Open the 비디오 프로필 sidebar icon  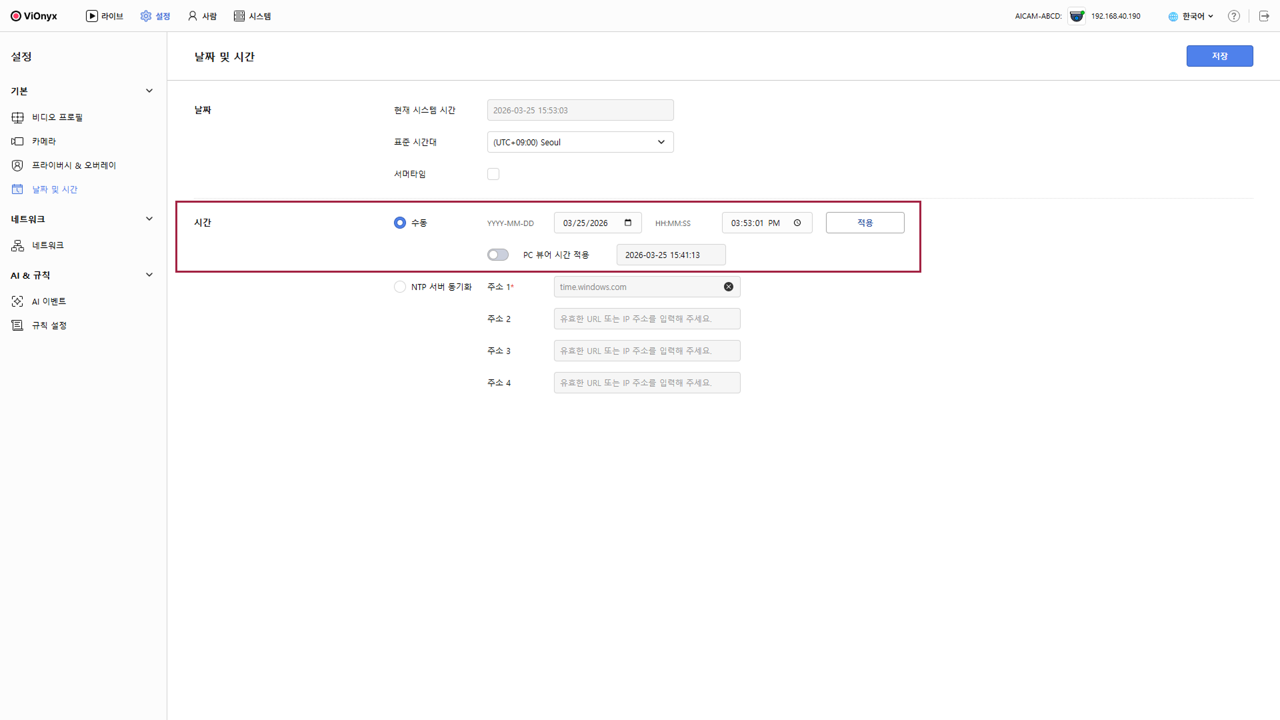tap(18, 117)
